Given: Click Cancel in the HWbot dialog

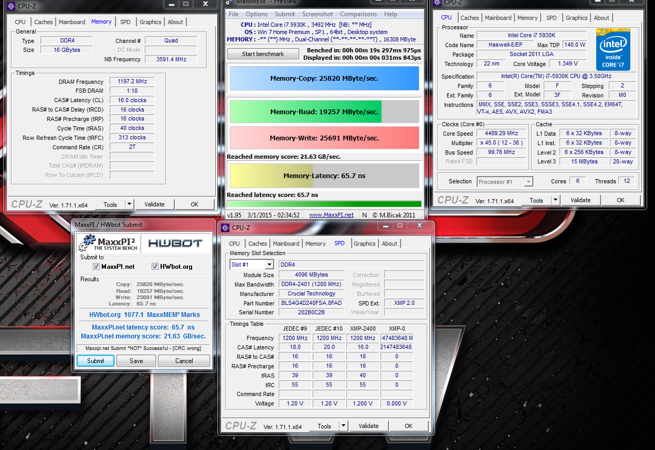Looking at the screenshot, I should [x=184, y=361].
